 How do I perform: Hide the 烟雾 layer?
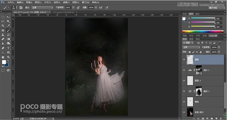coord(184,60)
